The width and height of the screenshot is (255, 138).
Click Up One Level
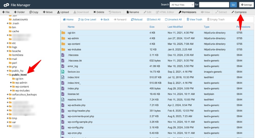[87, 20]
